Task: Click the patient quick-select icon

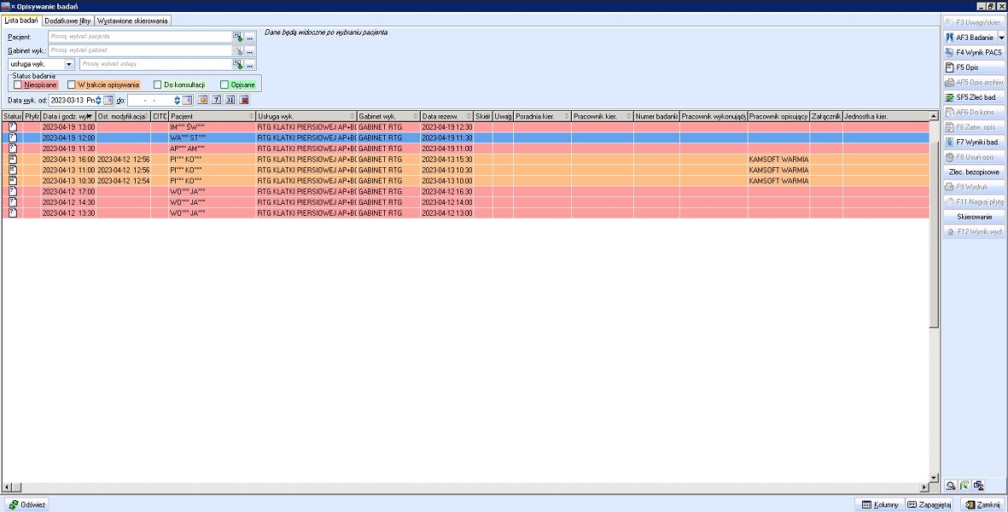Action: [239, 38]
